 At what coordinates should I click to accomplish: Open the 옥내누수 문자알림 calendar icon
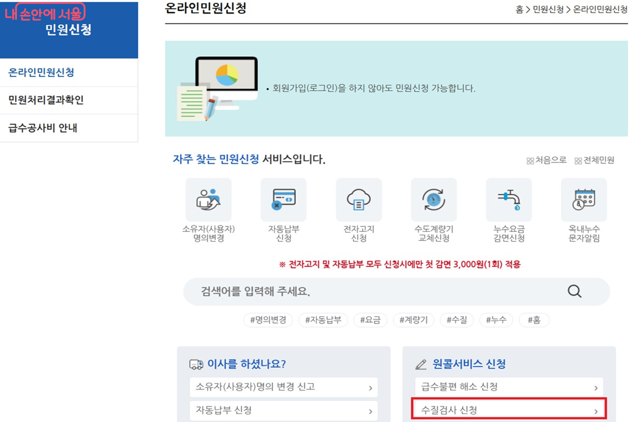click(x=584, y=199)
